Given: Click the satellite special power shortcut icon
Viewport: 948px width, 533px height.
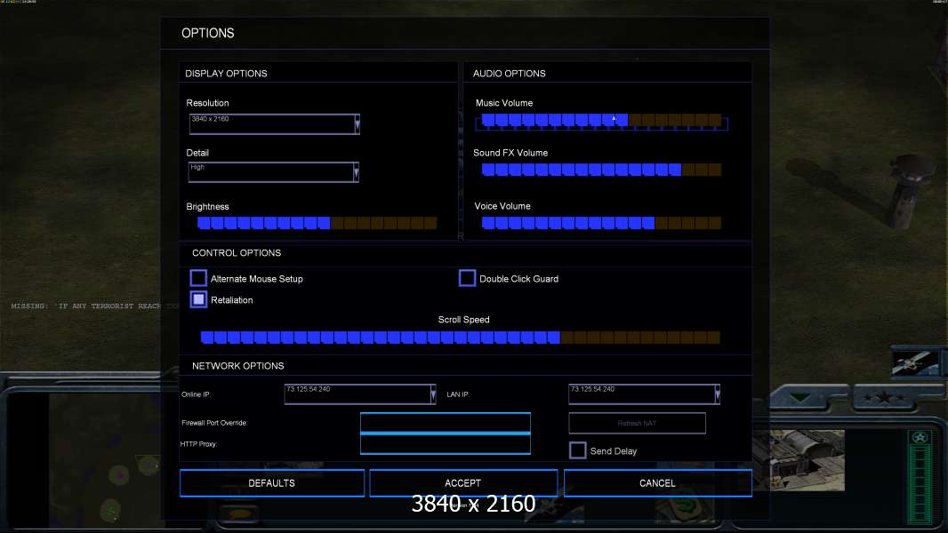Looking at the screenshot, I should (914, 363).
